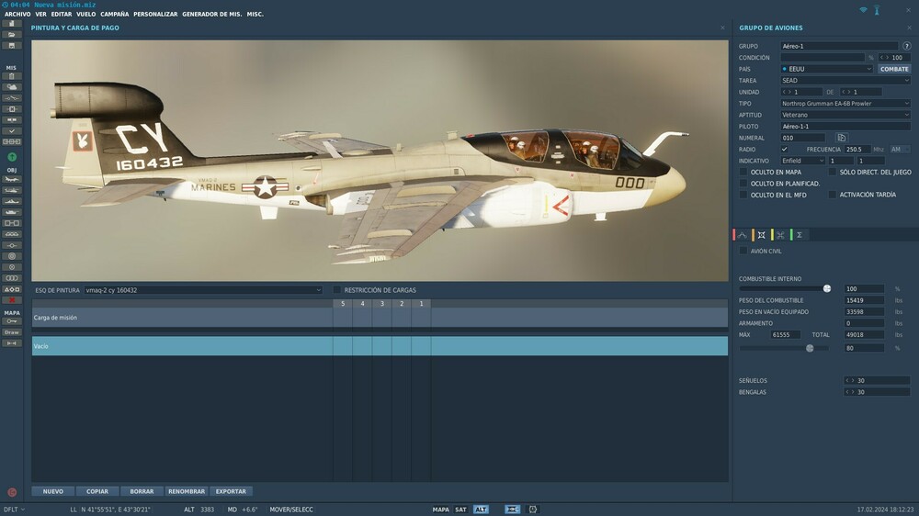Select the ruler measure tool icon
The image size is (919, 516).
pyautogui.click(x=12, y=343)
